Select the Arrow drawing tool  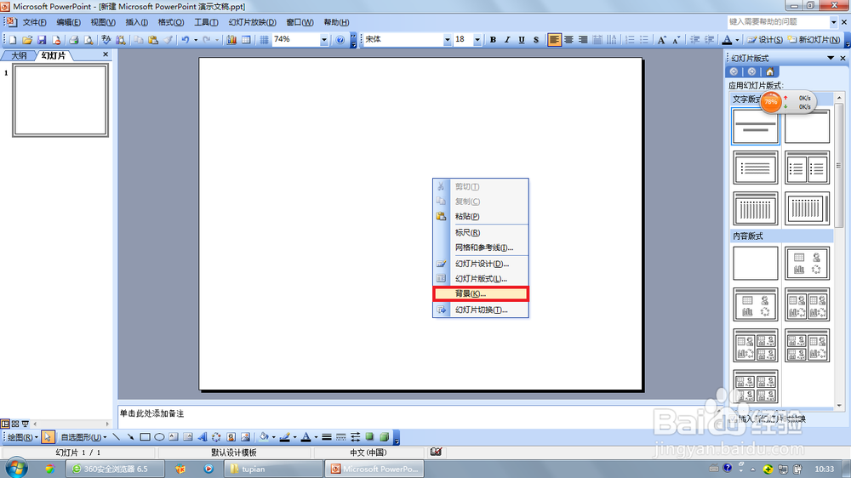pos(130,437)
